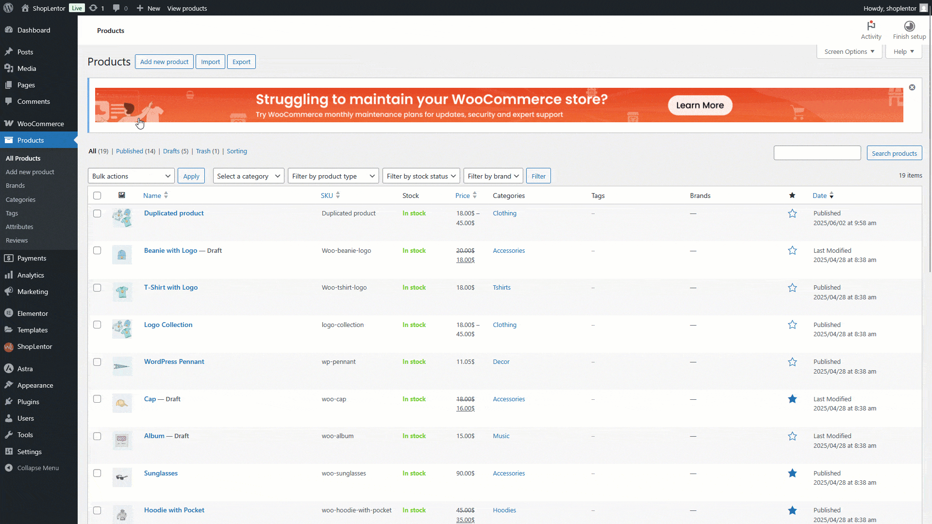
Task: Check the select-all products checkbox
Action: 97,196
